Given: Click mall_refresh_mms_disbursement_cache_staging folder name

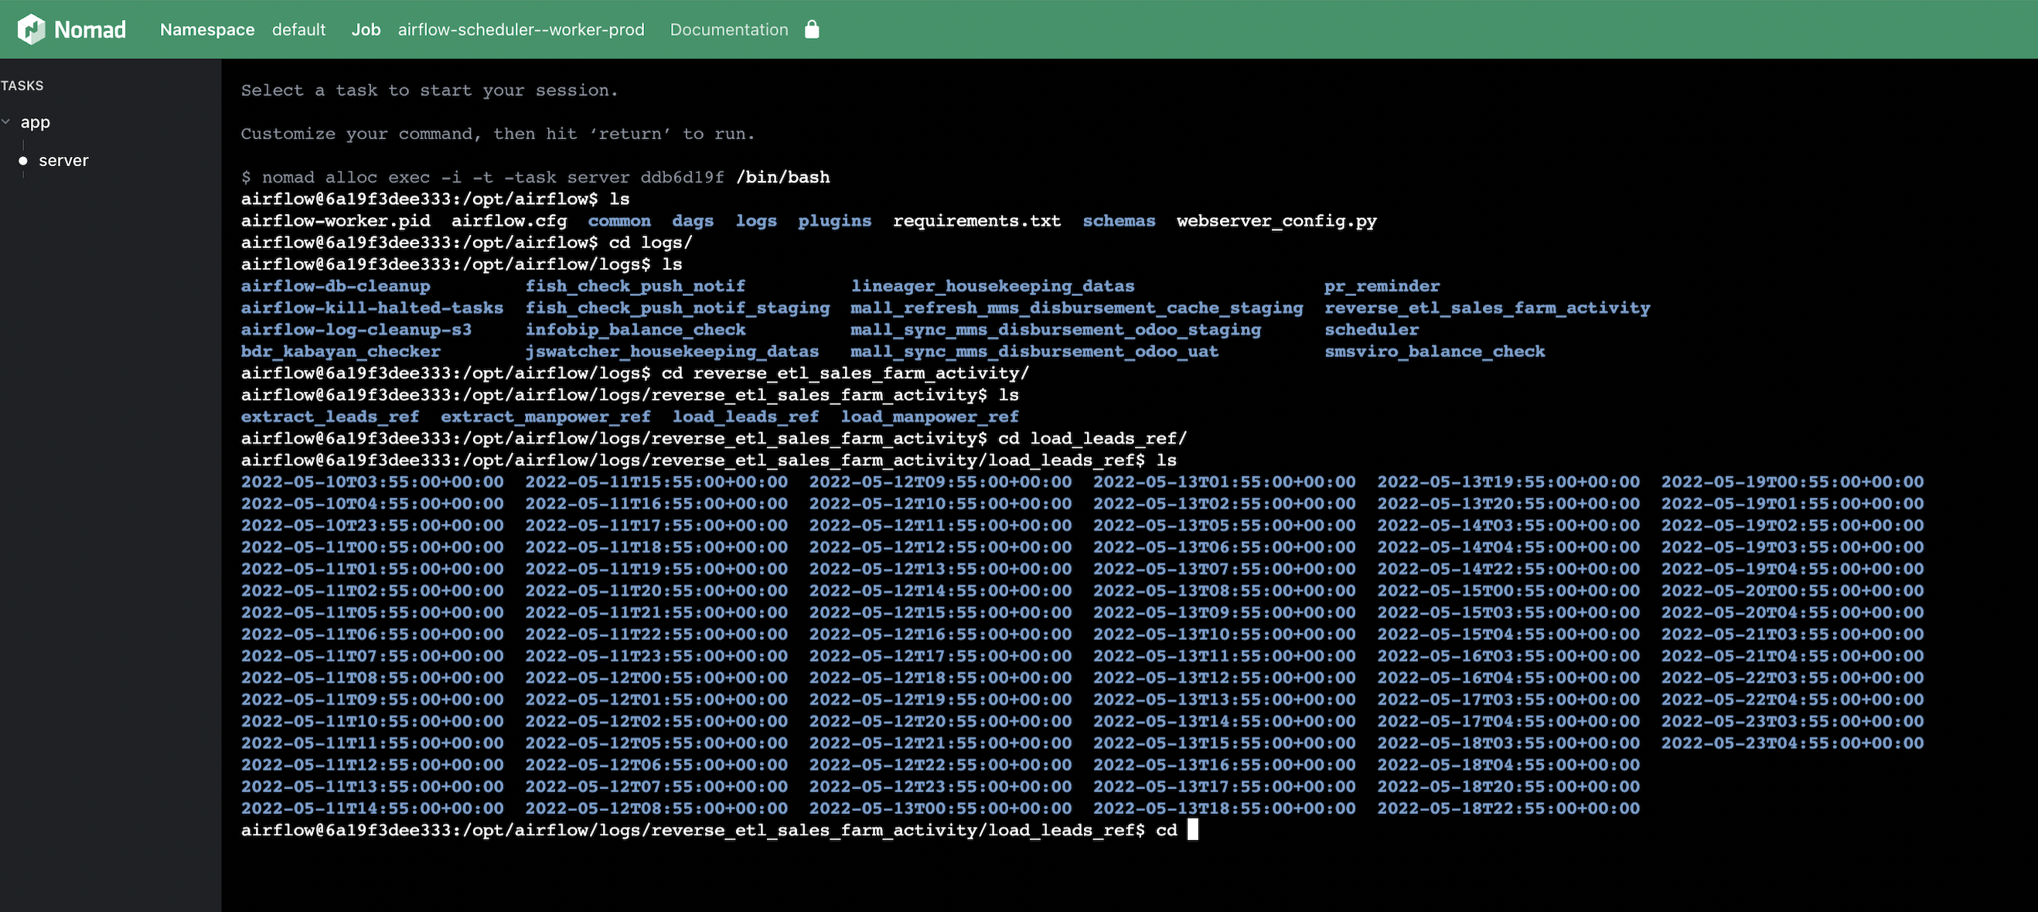Looking at the screenshot, I should coord(1077,308).
